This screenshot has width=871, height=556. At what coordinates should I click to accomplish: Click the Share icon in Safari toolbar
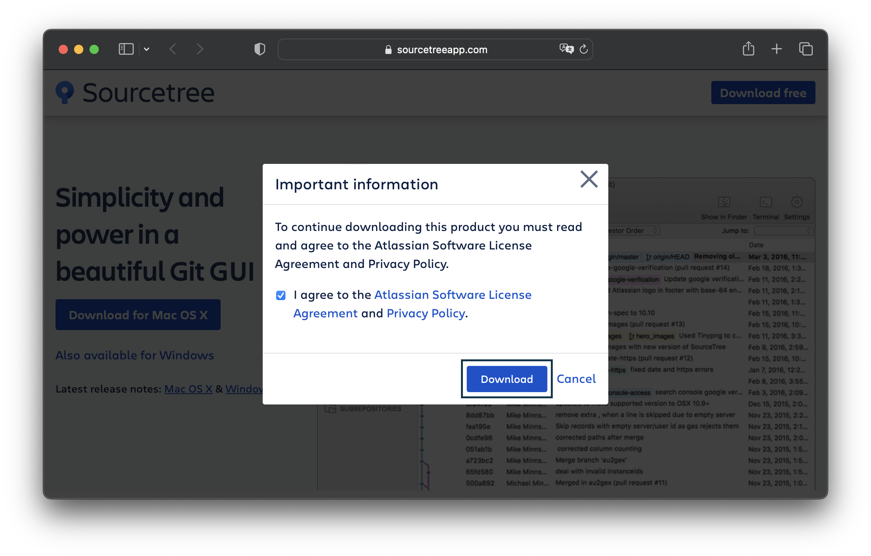click(748, 49)
